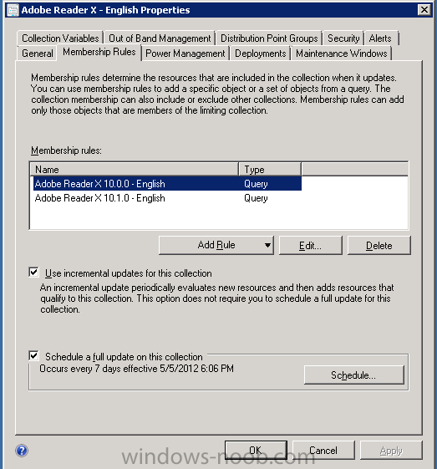Toggle Use incremental updates checkbox
The image size is (437, 469).
click(x=33, y=273)
